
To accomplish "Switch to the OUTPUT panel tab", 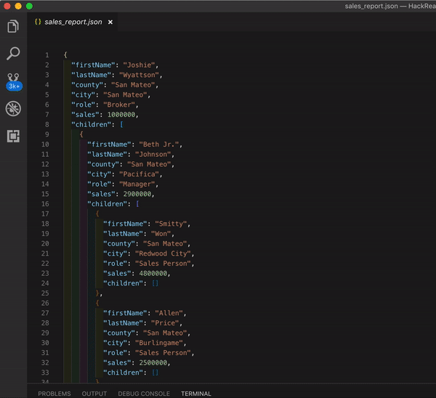I will (94, 394).
